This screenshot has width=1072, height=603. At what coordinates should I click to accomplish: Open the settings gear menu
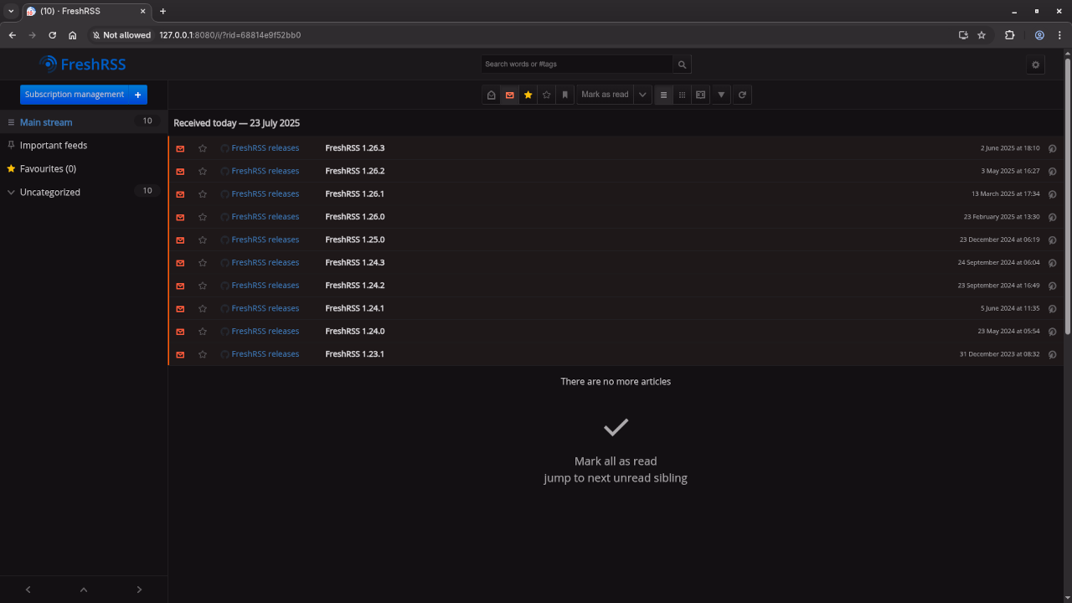click(x=1036, y=64)
